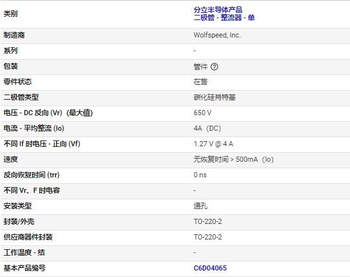Click the 工作温度 - 结 row label
The image size is (350, 277).
point(24,252)
